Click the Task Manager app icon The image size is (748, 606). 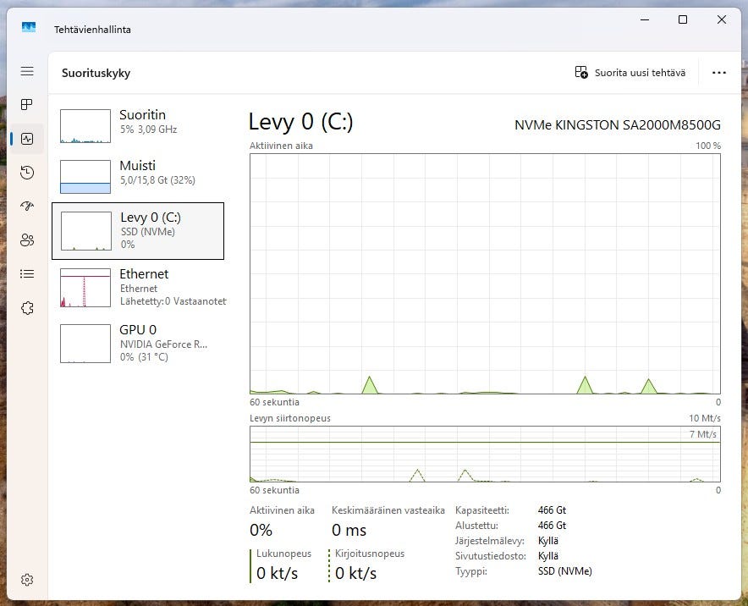pos(29,28)
